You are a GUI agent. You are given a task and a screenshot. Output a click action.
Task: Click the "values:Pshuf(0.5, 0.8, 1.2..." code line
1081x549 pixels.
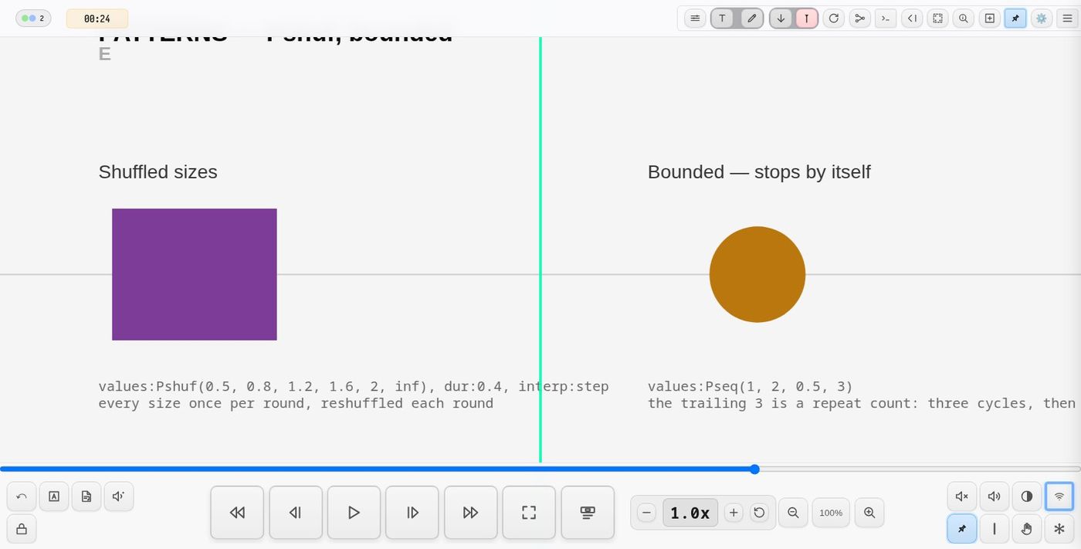pyautogui.click(x=354, y=386)
